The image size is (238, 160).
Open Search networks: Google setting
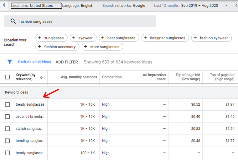pyautogui.click(x=124, y=6)
